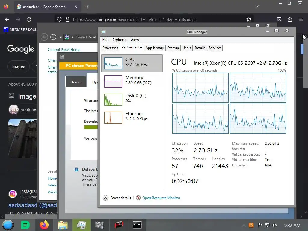Select the CPU performance item
The image size is (308, 231).
(x=132, y=63)
